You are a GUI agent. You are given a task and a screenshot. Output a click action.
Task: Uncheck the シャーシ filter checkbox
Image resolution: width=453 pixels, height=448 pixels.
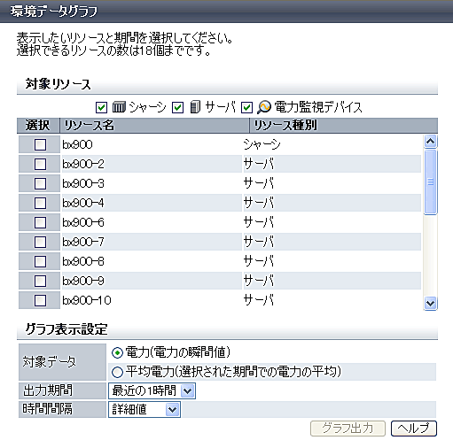(101, 107)
